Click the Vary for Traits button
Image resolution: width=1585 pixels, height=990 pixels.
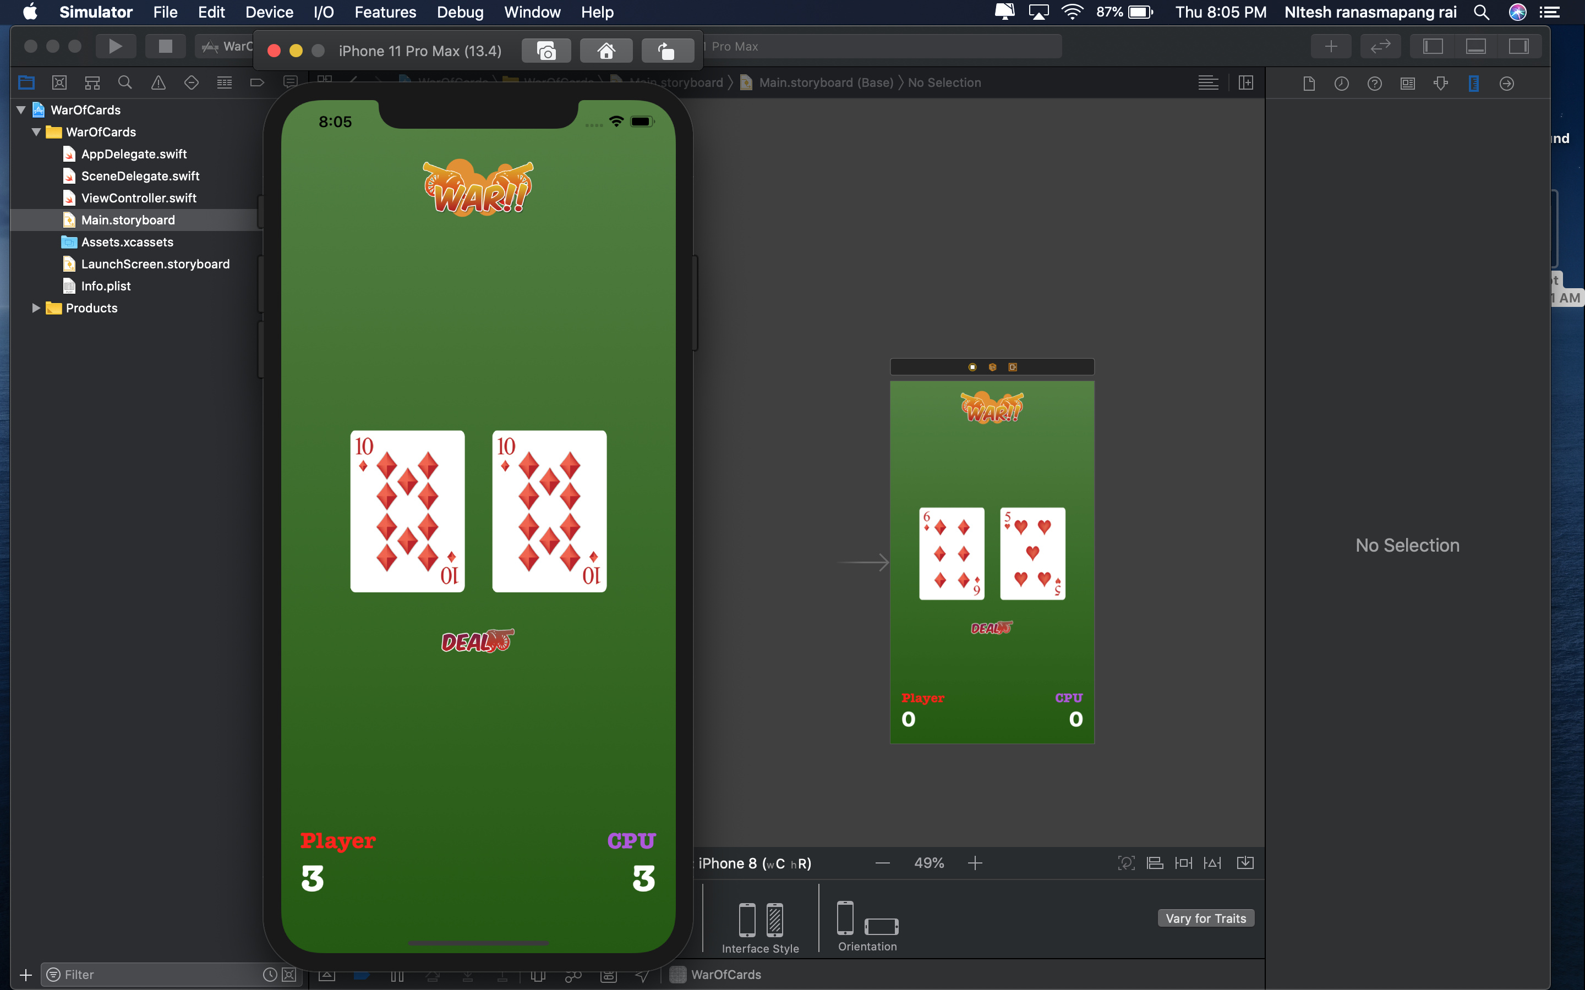tap(1205, 918)
